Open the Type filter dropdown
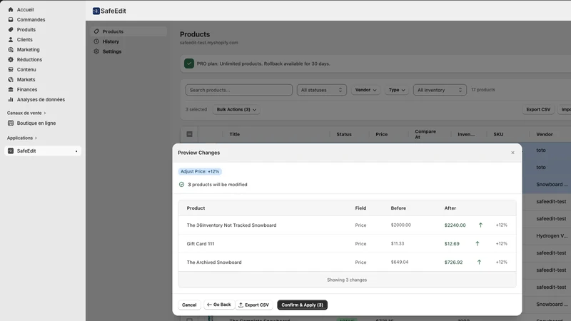Image resolution: width=571 pixels, height=321 pixels. [x=397, y=90]
